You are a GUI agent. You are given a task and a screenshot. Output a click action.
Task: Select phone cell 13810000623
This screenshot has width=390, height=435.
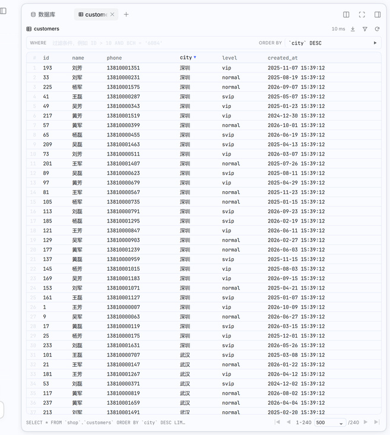coord(123,173)
